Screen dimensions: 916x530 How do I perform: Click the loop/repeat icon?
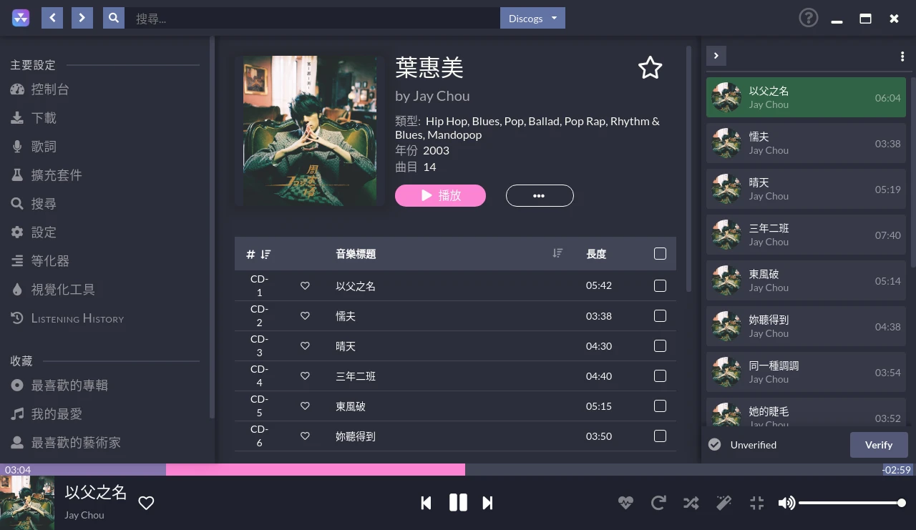coord(658,503)
